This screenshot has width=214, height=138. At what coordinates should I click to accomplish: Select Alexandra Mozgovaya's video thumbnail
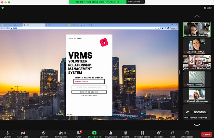click(197, 96)
